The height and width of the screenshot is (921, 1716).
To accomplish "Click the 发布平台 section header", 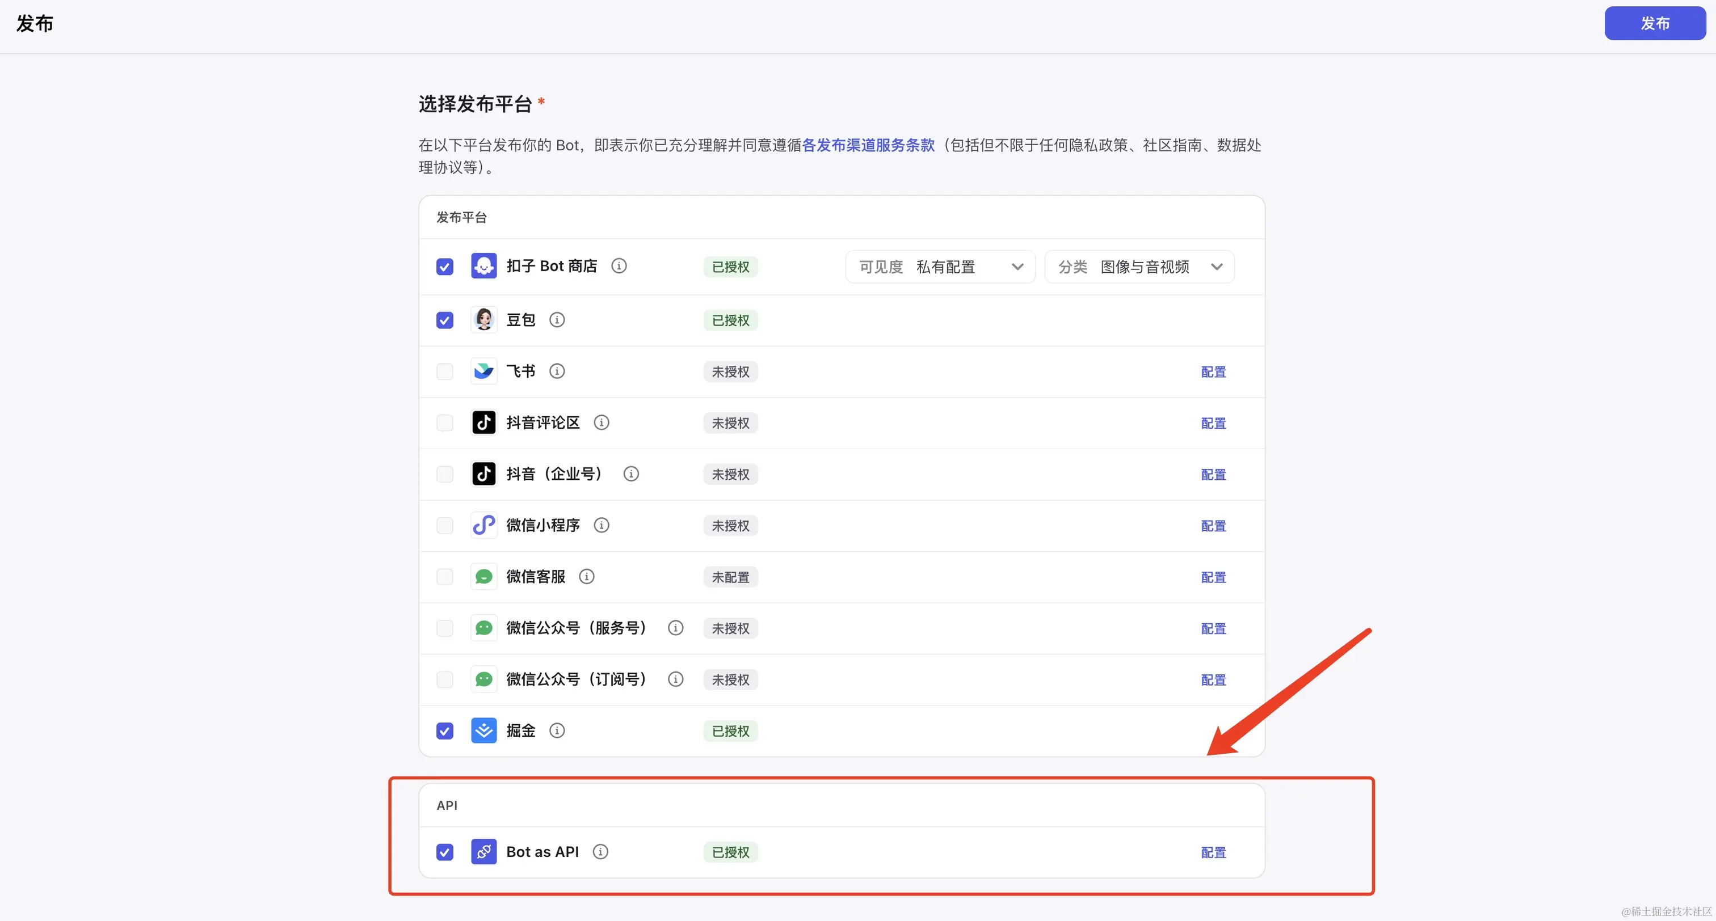I will (x=462, y=217).
